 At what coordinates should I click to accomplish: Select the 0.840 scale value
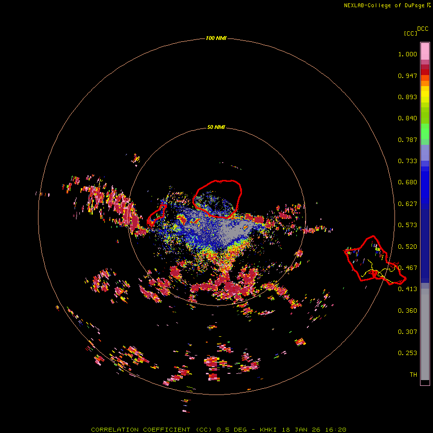coord(408,118)
